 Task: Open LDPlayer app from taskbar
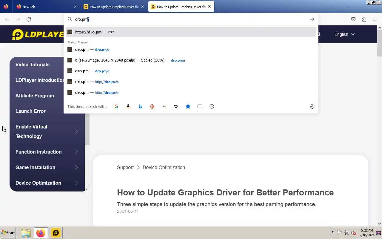pyautogui.click(x=56, y=233)
